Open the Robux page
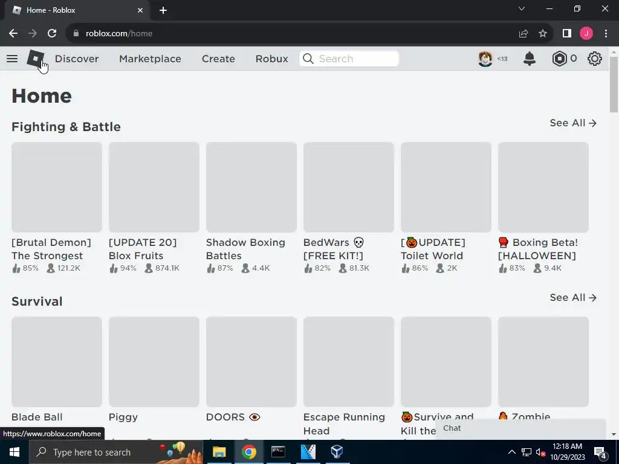 pos(271,59)
